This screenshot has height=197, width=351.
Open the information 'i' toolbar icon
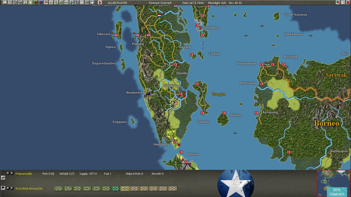(25, 3)
